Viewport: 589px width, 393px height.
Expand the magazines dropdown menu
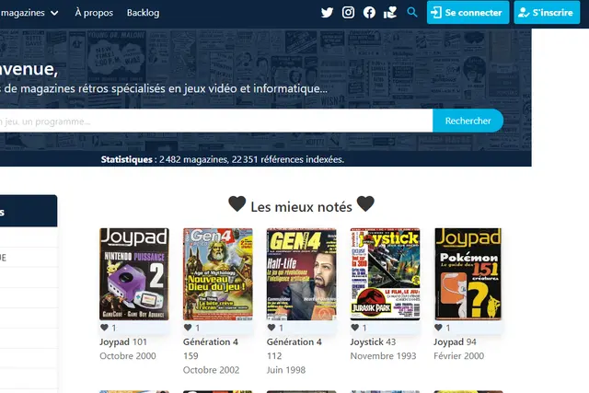(x=29, y=13)
